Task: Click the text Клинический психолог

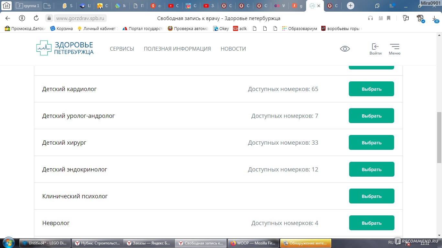Action: point(75,196)
